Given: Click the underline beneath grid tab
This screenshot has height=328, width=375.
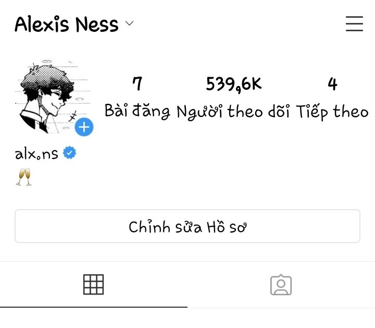Looking at the screenshot, I should pyautogui.click(x=94, y=307).
